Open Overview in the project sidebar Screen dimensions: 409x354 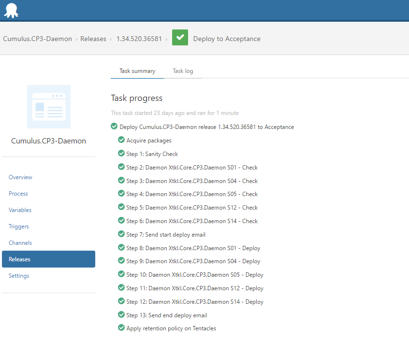tap(20, 177)
